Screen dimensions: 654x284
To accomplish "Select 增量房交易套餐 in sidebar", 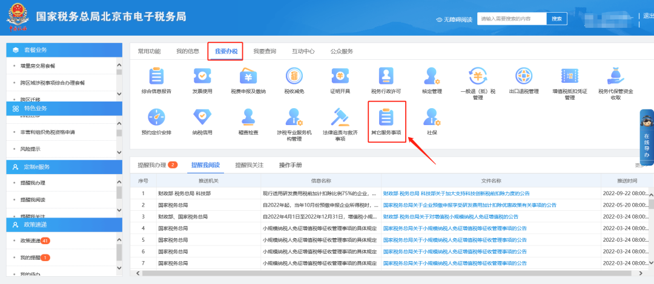I will click(38, 66).
